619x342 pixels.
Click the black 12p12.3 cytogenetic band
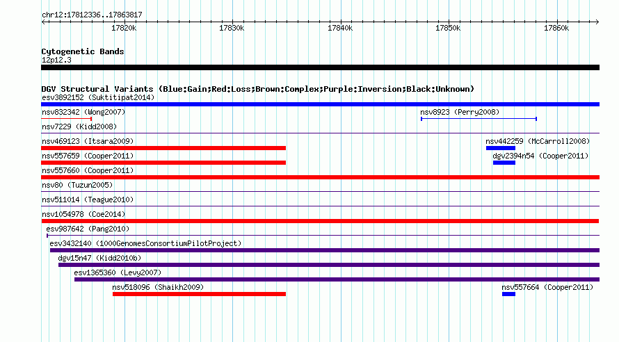point(320,67)
